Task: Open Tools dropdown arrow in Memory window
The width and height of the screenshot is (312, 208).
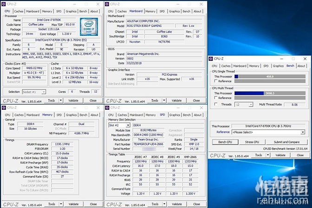Action: coord(61,204)
